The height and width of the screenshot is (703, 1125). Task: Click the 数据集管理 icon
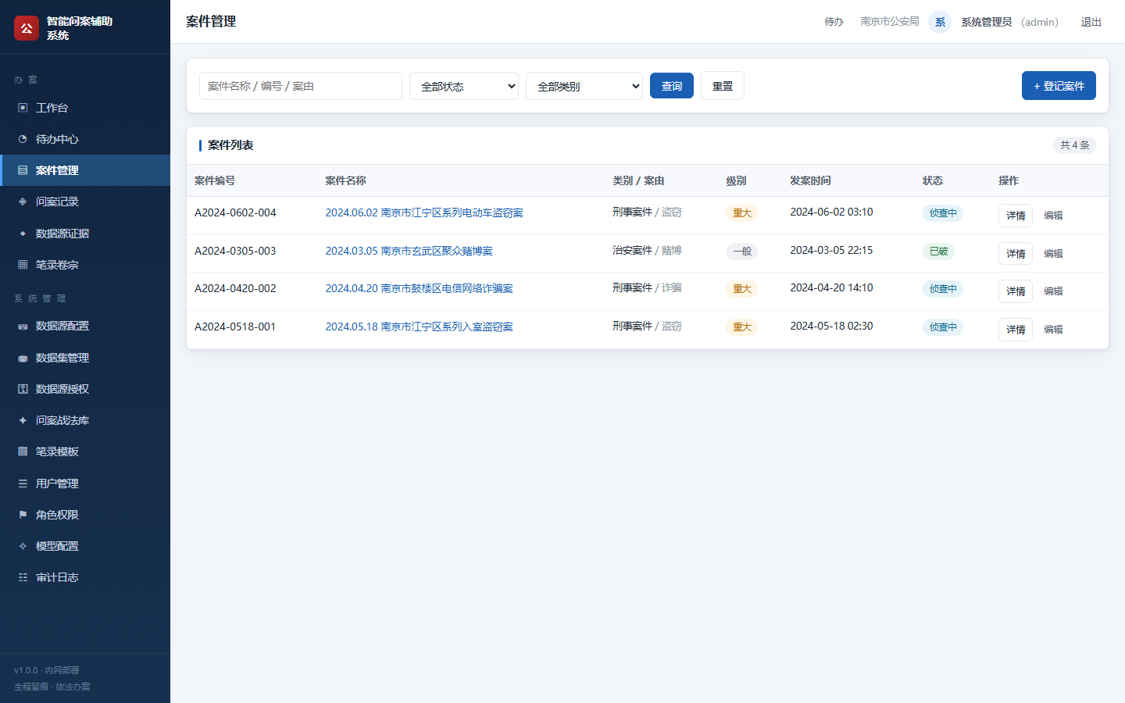click(x=23, y=358)
